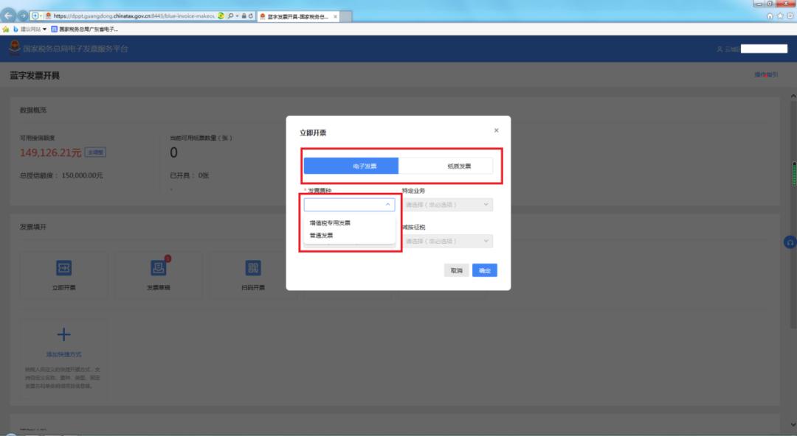Click the favorites star icon in bookmarks bar
797x436 pixels.
coord(6,29)
